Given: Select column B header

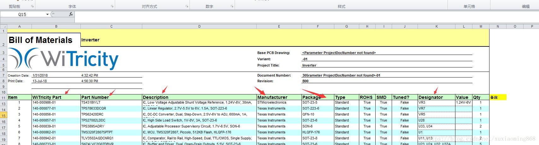Looking at the screenshot, I should point(56,26).
